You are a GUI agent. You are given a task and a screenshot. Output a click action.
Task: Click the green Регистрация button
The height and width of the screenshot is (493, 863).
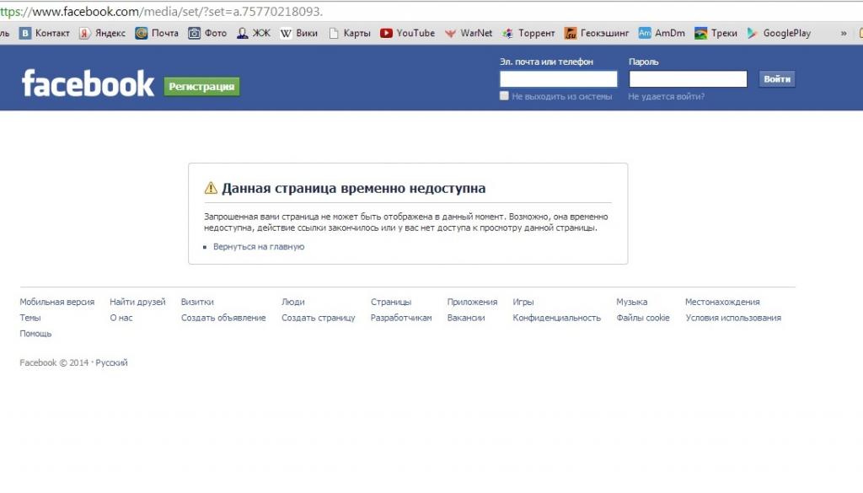[x=201, y=87]
